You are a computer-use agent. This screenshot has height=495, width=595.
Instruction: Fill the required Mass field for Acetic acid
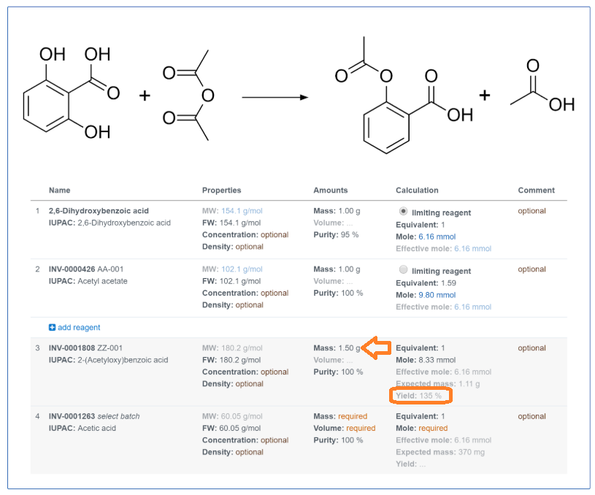[353, 416]
